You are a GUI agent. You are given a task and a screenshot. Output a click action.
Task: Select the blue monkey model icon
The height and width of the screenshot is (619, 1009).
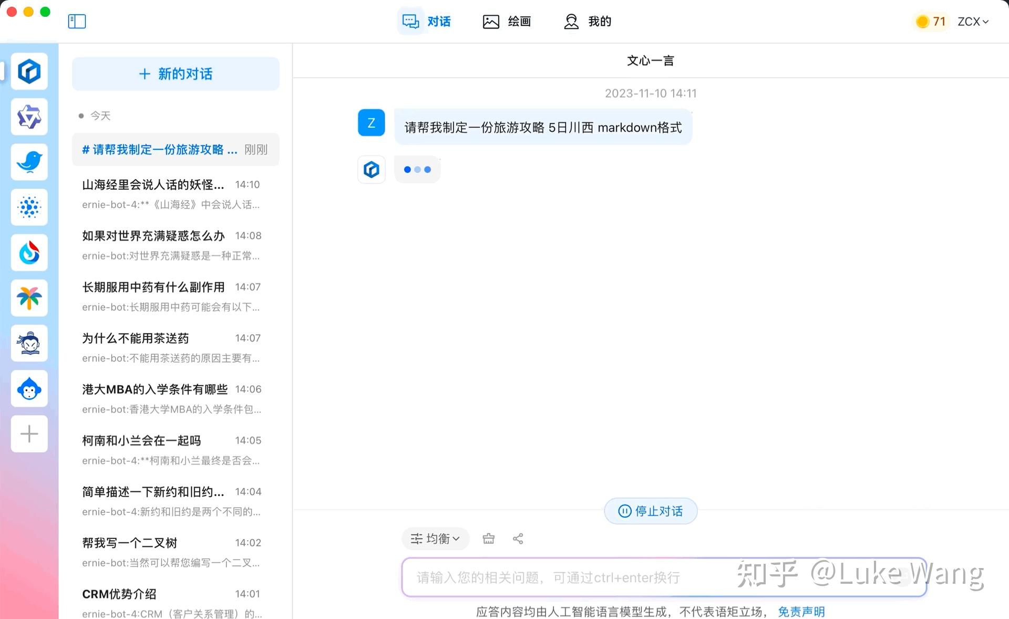pyautogui.click(x=29, y=389)
